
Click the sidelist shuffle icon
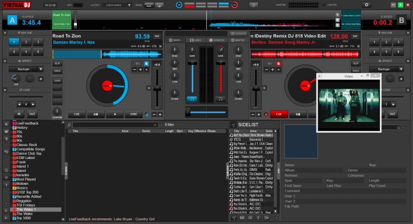tap(250, 218)
